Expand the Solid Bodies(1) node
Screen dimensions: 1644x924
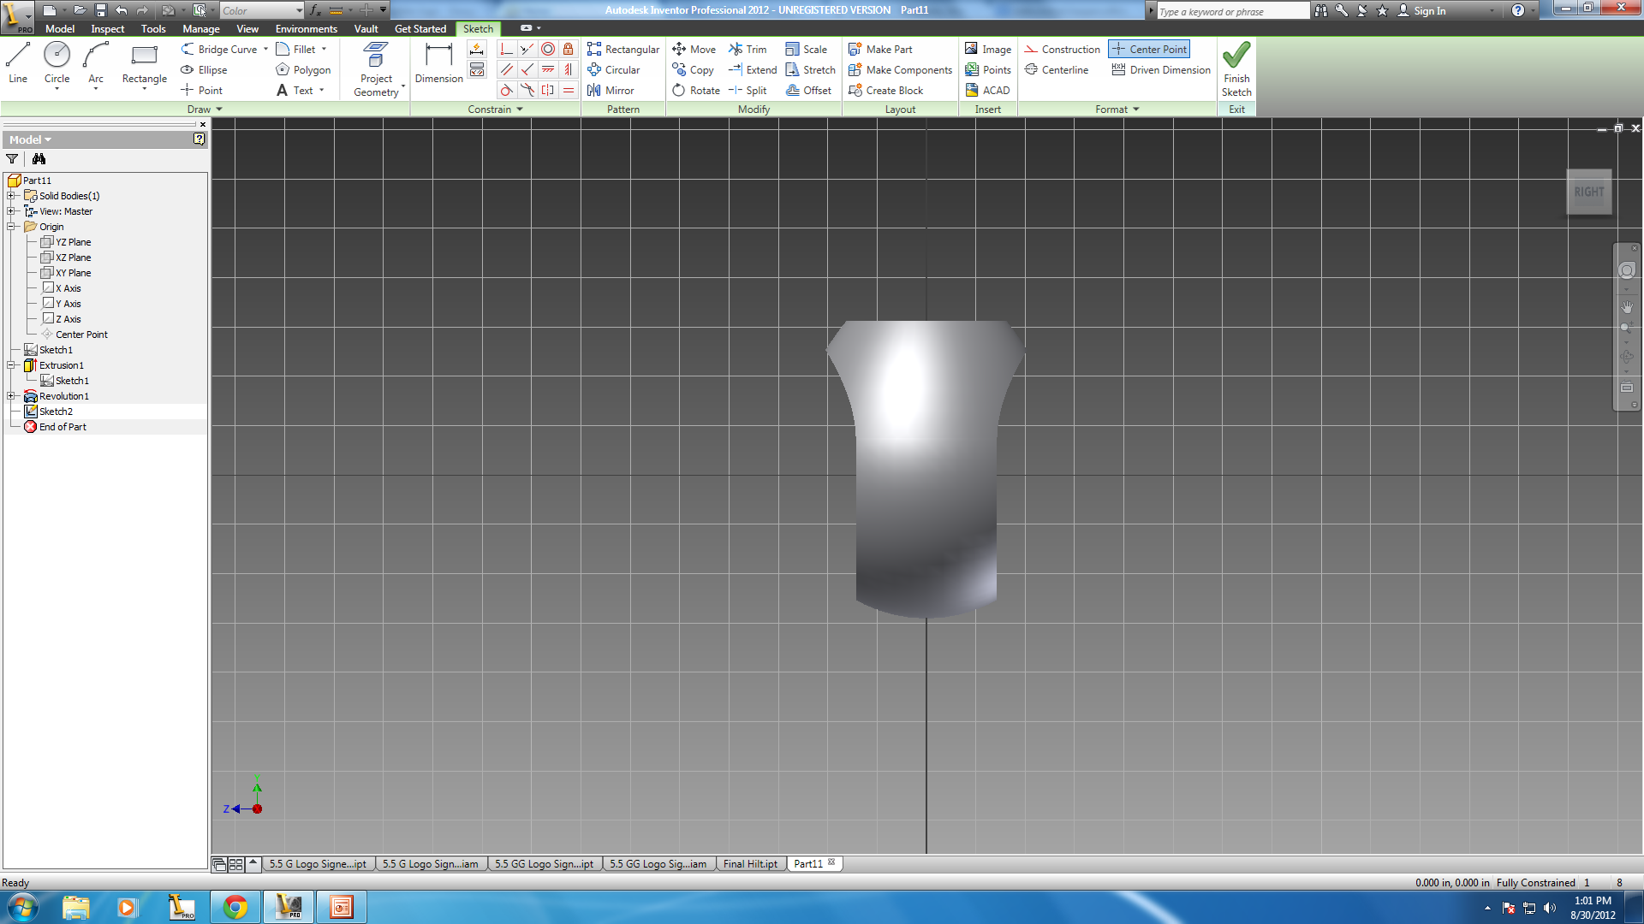11,196
